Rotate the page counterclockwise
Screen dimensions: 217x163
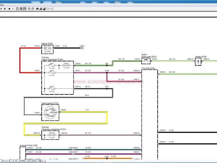click(29, 8)
